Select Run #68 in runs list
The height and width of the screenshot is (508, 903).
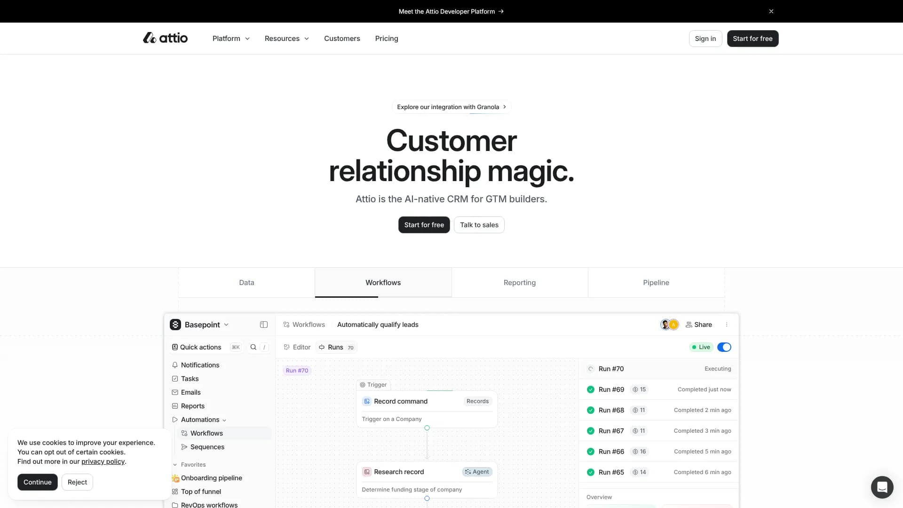click(x=611, y=410)
